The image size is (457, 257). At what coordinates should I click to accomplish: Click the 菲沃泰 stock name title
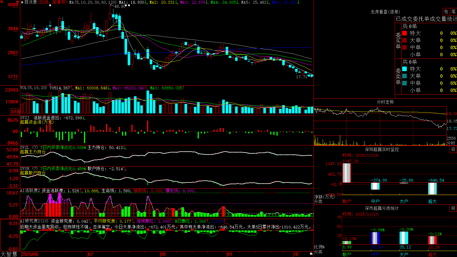(31, 2)
